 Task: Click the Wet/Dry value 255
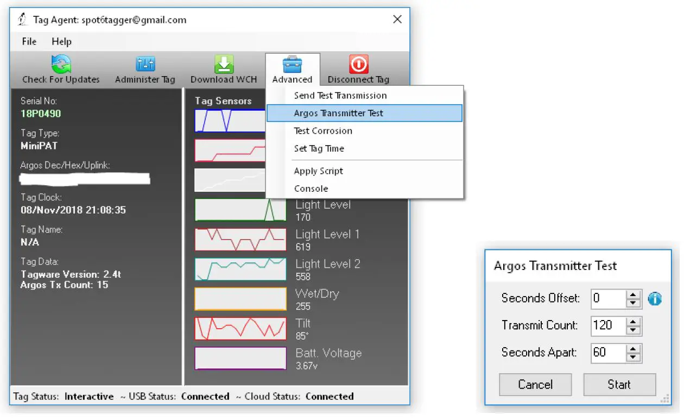tap(303, 306)
